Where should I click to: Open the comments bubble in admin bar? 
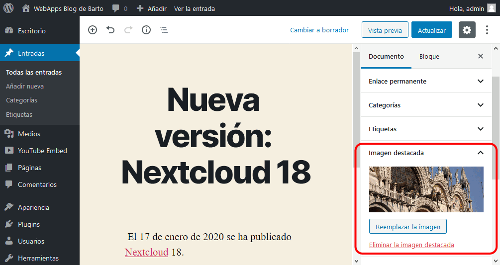click(x=116, y=8)
